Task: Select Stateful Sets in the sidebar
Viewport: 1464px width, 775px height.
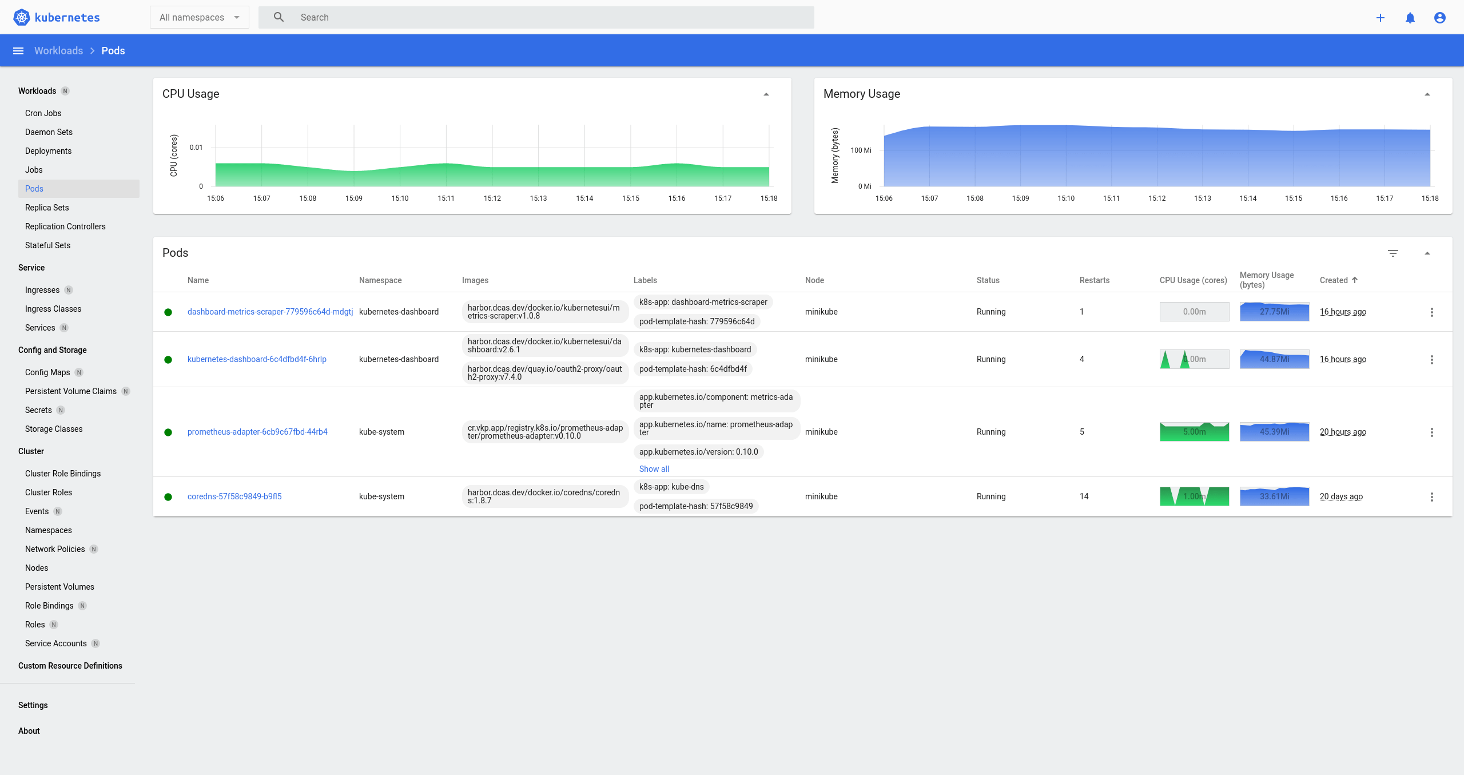Action: (47, 245)
